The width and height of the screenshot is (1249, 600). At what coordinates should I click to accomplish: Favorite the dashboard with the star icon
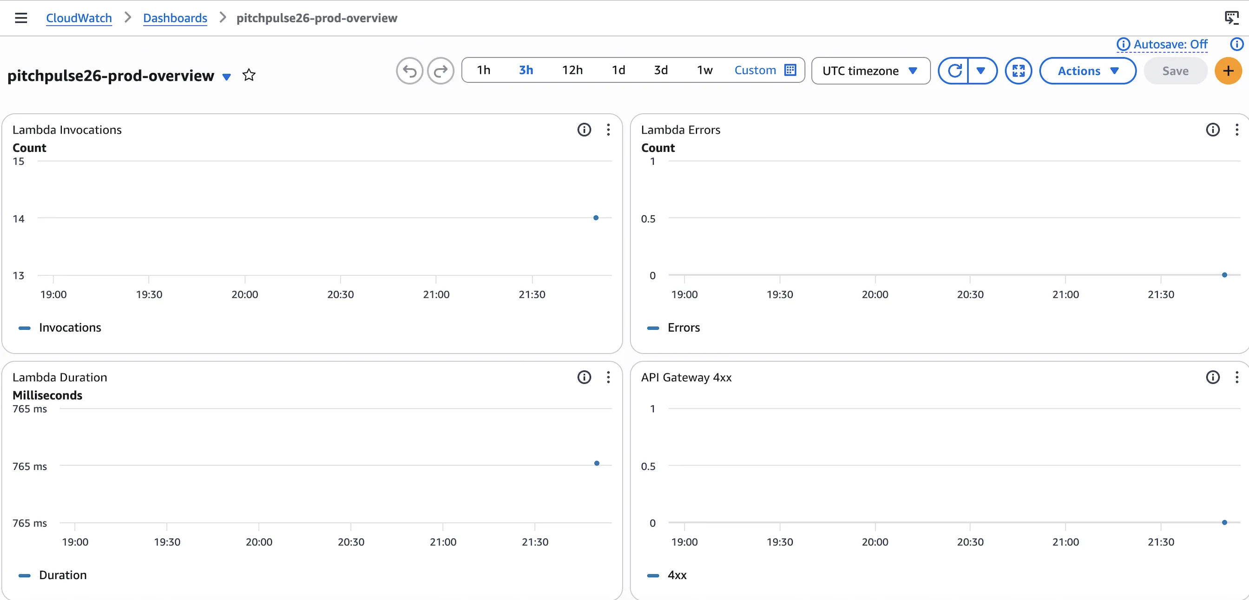tap(249, 75)
